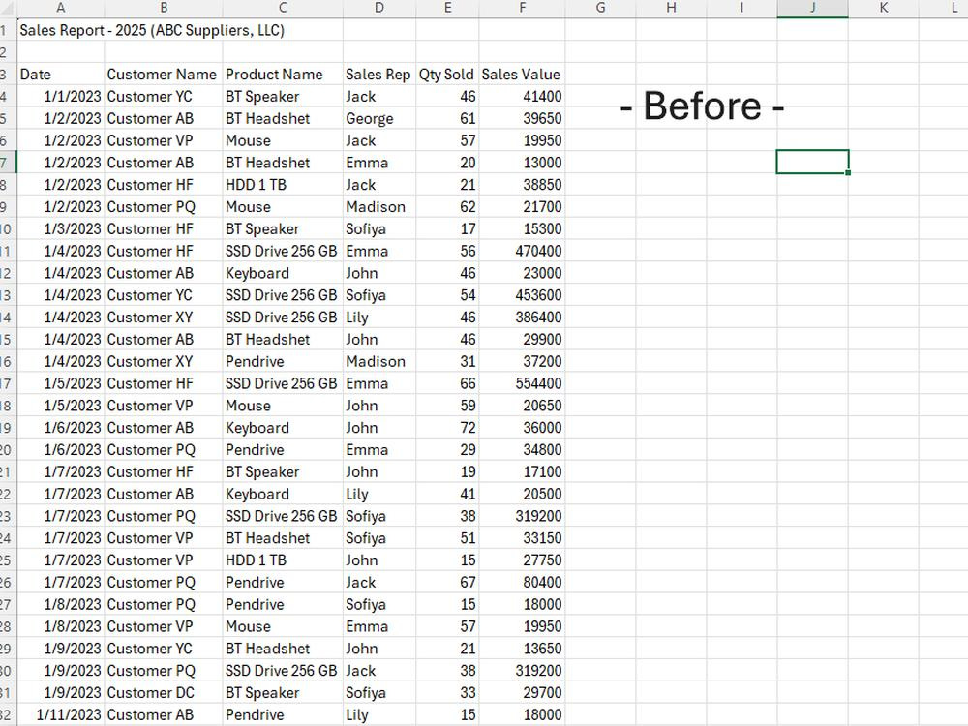Click row header 32
This screenshot has height=726, width=968.
(6, 715)
